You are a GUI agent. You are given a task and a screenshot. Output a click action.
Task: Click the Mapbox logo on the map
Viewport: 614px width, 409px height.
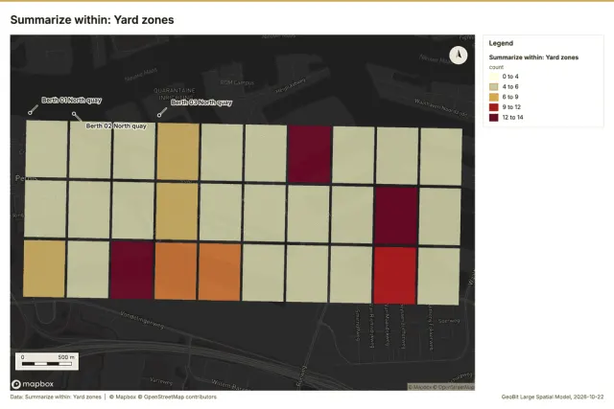[33, 384]
